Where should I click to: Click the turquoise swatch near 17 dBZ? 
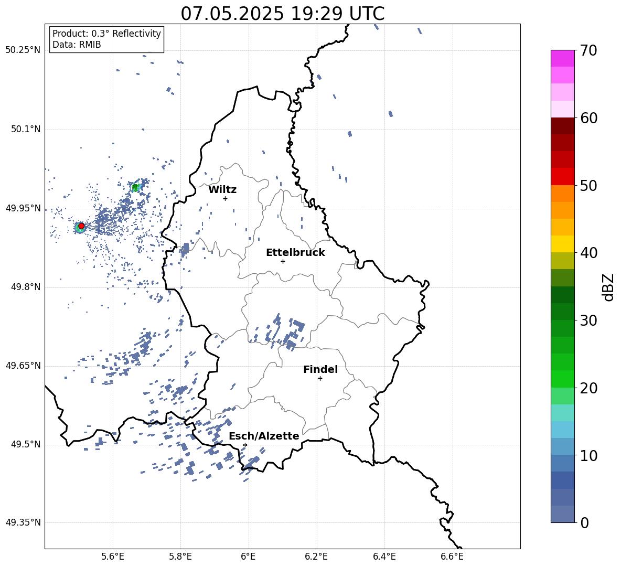pyautogui.click(x=562, y=413)
